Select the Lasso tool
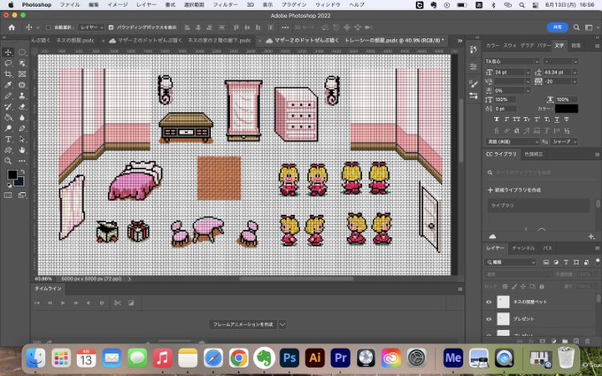The image size is (602, 376). click(8, 63)
